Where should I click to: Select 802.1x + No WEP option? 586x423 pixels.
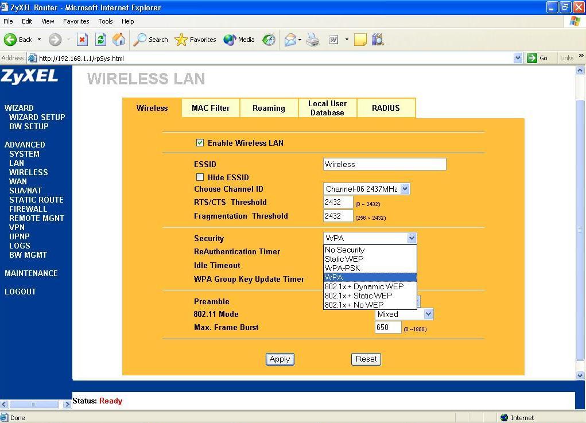(370, 305)
